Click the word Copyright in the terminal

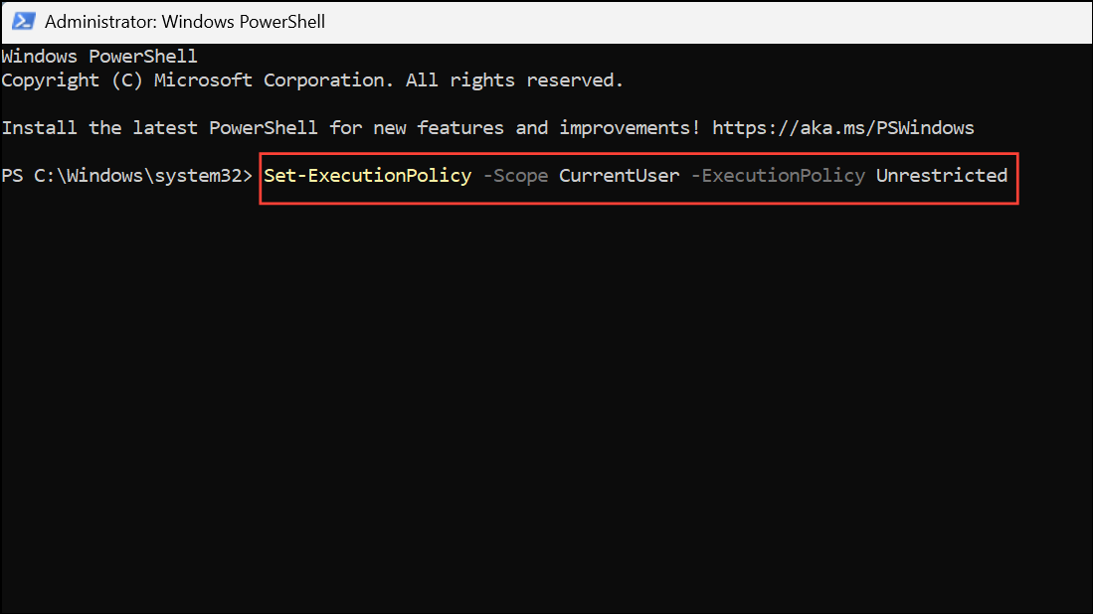50,80
